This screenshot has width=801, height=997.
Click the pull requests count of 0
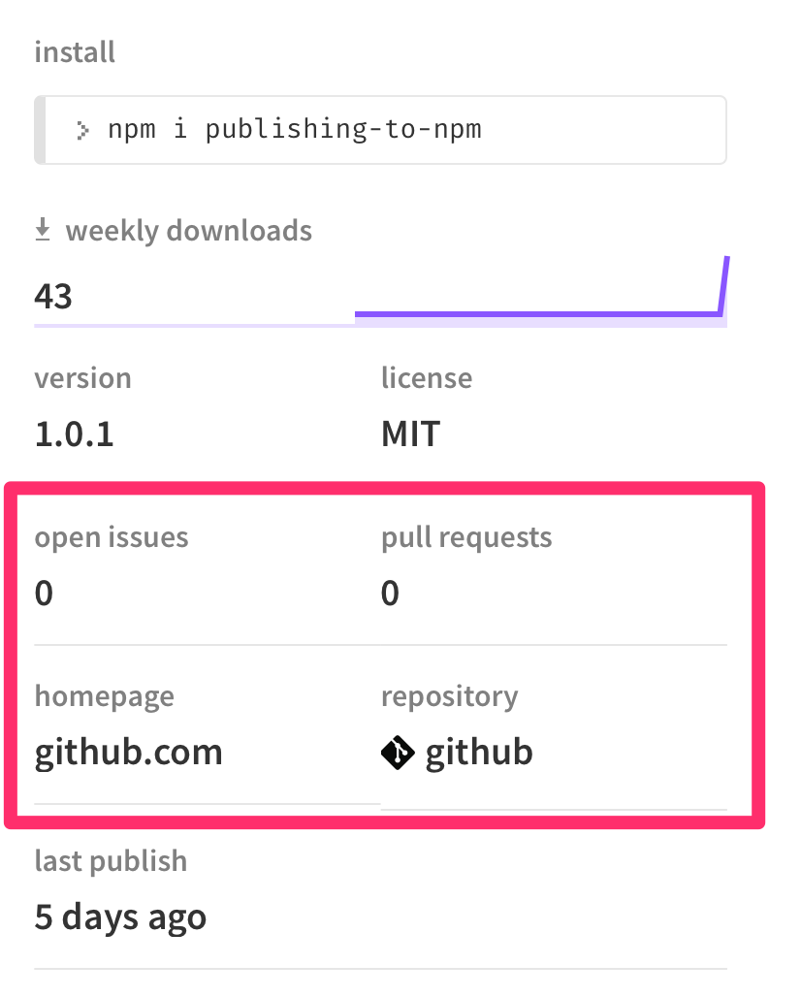(390, 593)
